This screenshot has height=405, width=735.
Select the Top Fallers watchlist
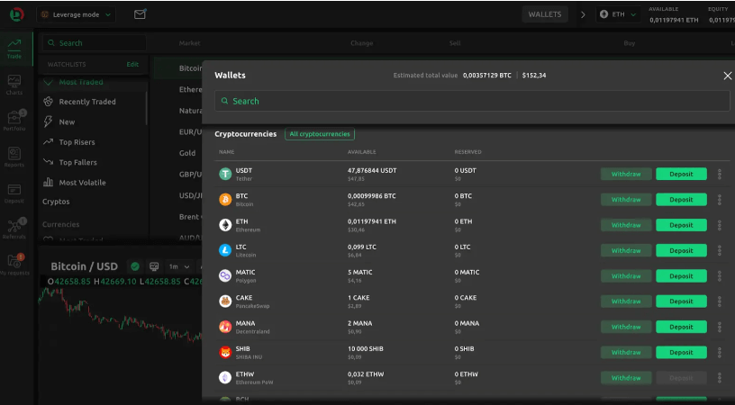point(77,162)
